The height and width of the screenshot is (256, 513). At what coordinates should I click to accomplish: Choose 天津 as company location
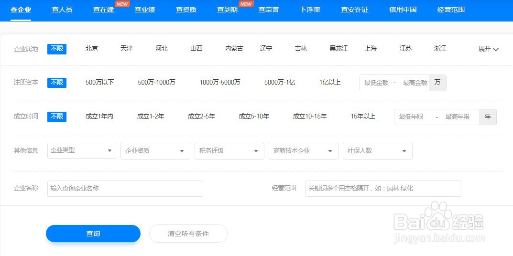pyautogui.click(x=126, y=49)
